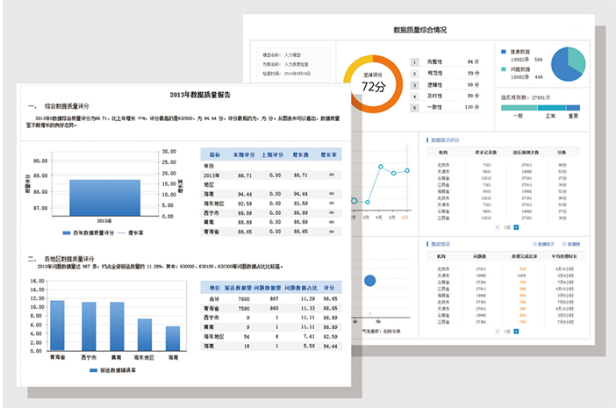
Task: Go to previous page of 数据级次评分 table
Action: pos(498,227)
